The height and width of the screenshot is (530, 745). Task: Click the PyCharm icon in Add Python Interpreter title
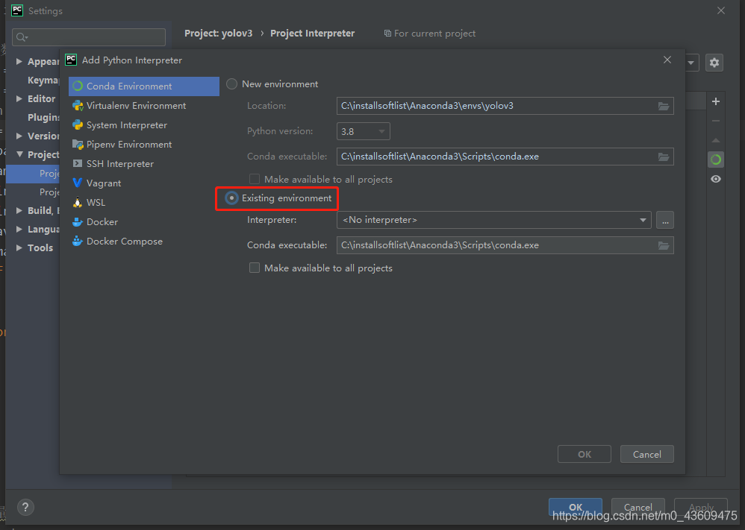tap(71, 60)
